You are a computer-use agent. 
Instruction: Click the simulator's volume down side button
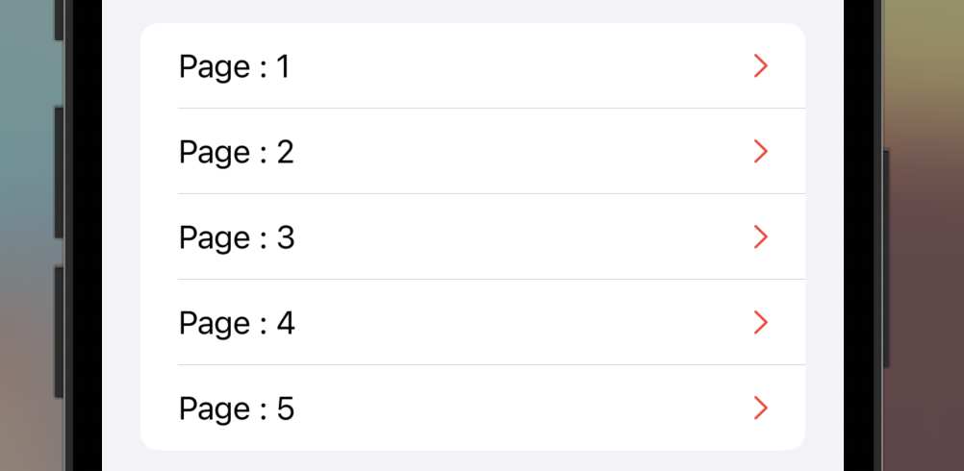tap(59, 333)
